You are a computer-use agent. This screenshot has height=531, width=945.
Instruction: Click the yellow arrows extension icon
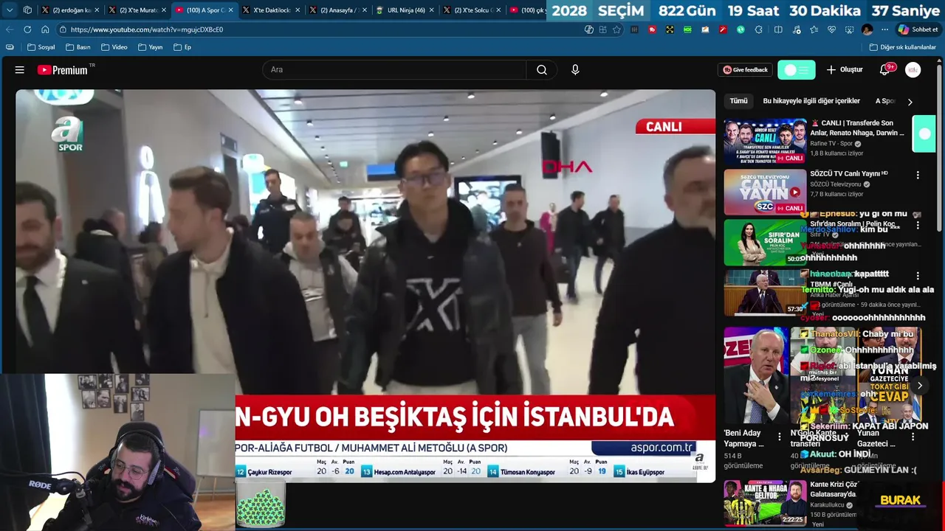click(670, 29)
